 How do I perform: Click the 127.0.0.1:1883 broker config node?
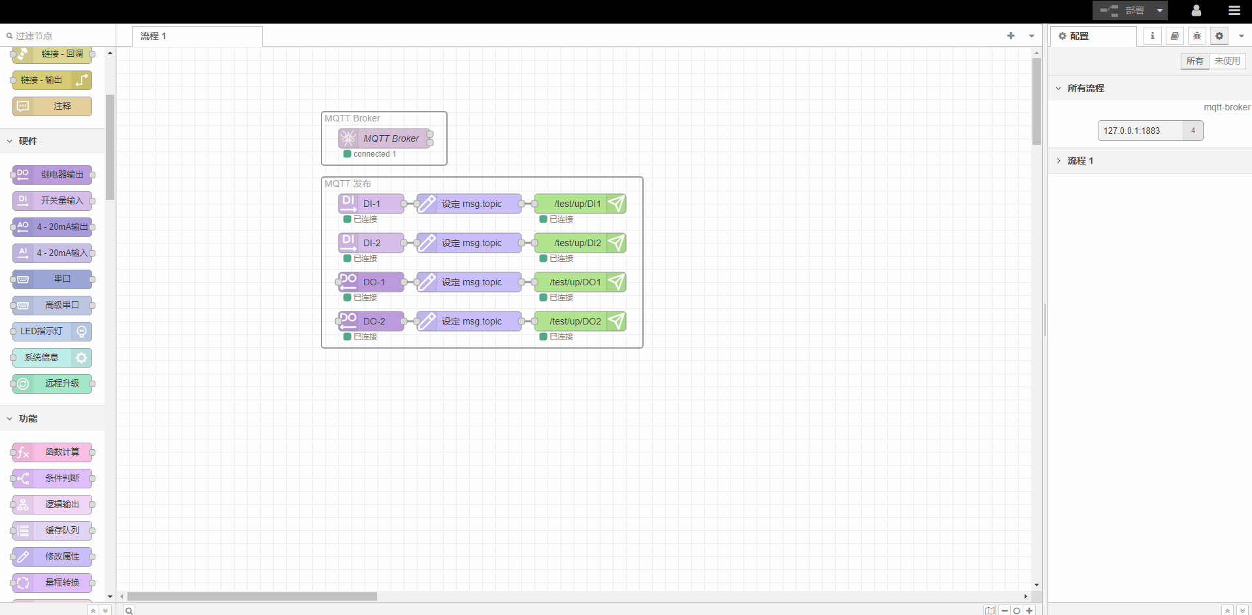click(1140, 131)
